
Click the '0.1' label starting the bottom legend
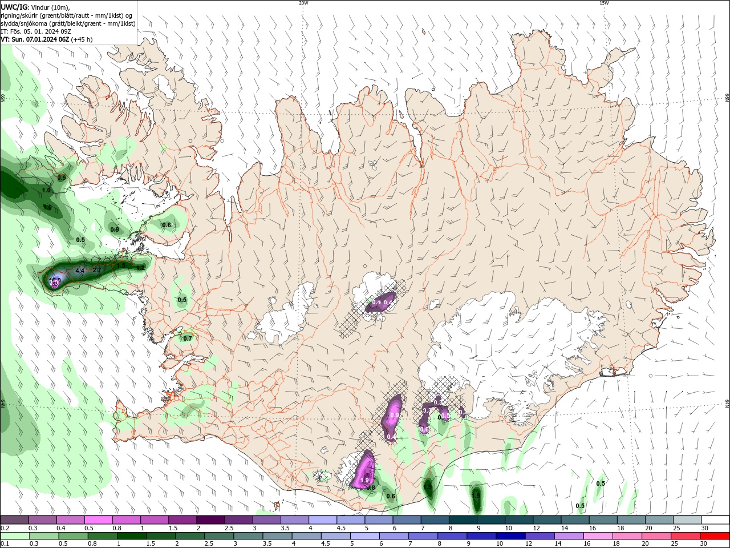5,544
